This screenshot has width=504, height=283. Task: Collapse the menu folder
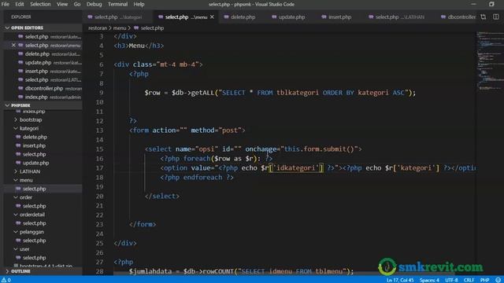26,180
